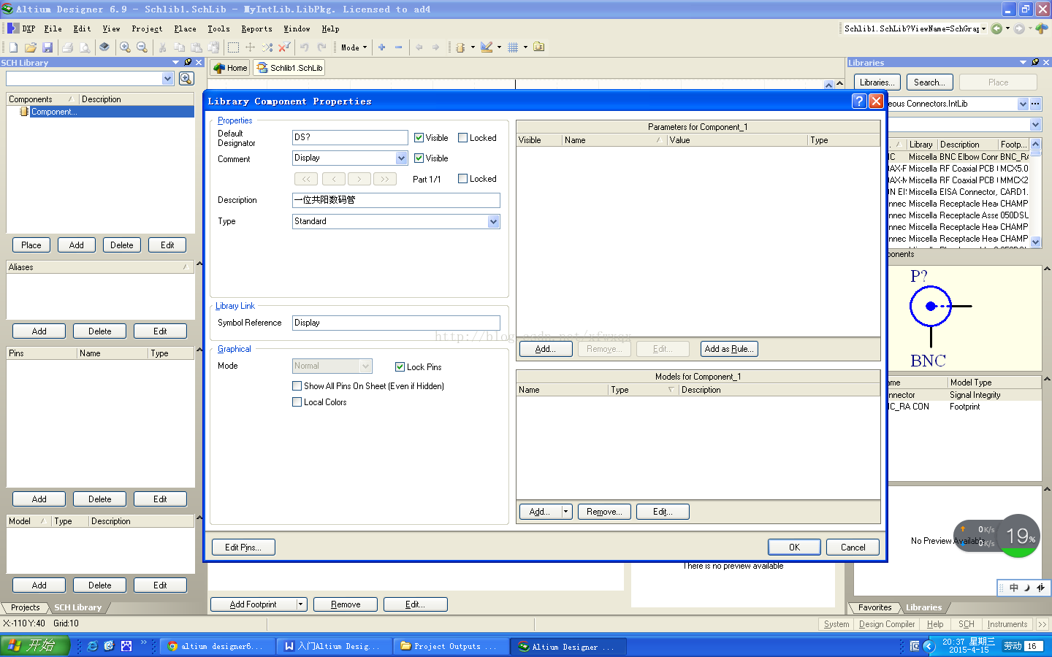Click the Description text field

pos(396,200)
